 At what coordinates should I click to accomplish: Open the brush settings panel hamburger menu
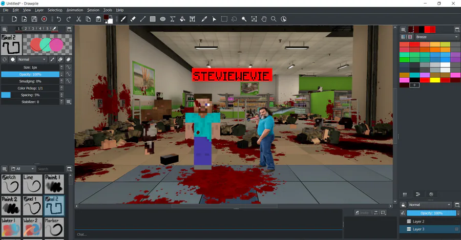(5, 29)
